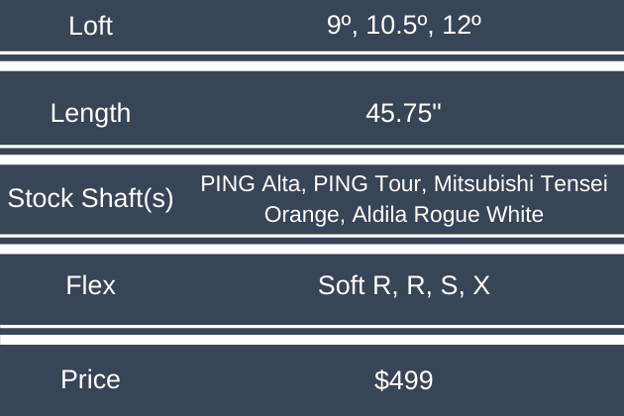
Task: Click the Stock Shaft(s) row label
Action: (90, 198)
